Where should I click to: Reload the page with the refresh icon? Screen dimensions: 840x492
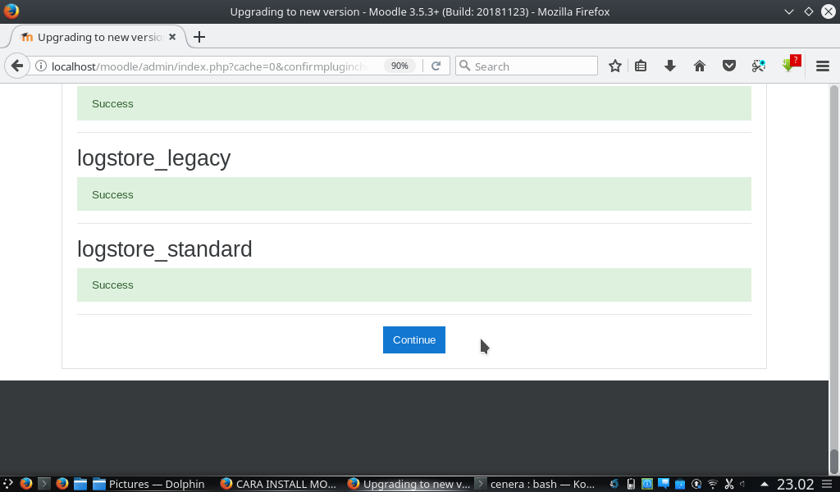coord(436,66)
